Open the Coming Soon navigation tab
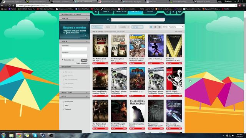The height and width of the screenshot is (138, 246). pos(120,12)
